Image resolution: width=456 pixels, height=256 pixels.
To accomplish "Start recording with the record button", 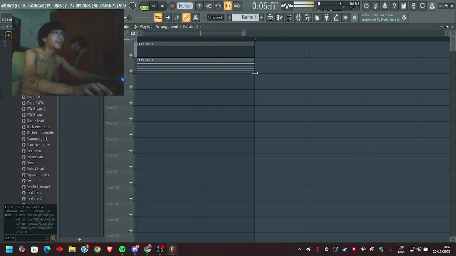I will click(172, 6).
